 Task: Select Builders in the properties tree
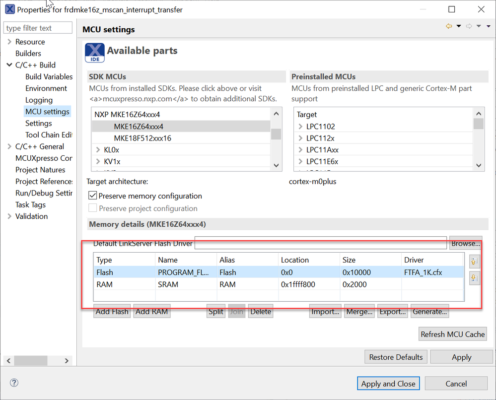(28, 54)
